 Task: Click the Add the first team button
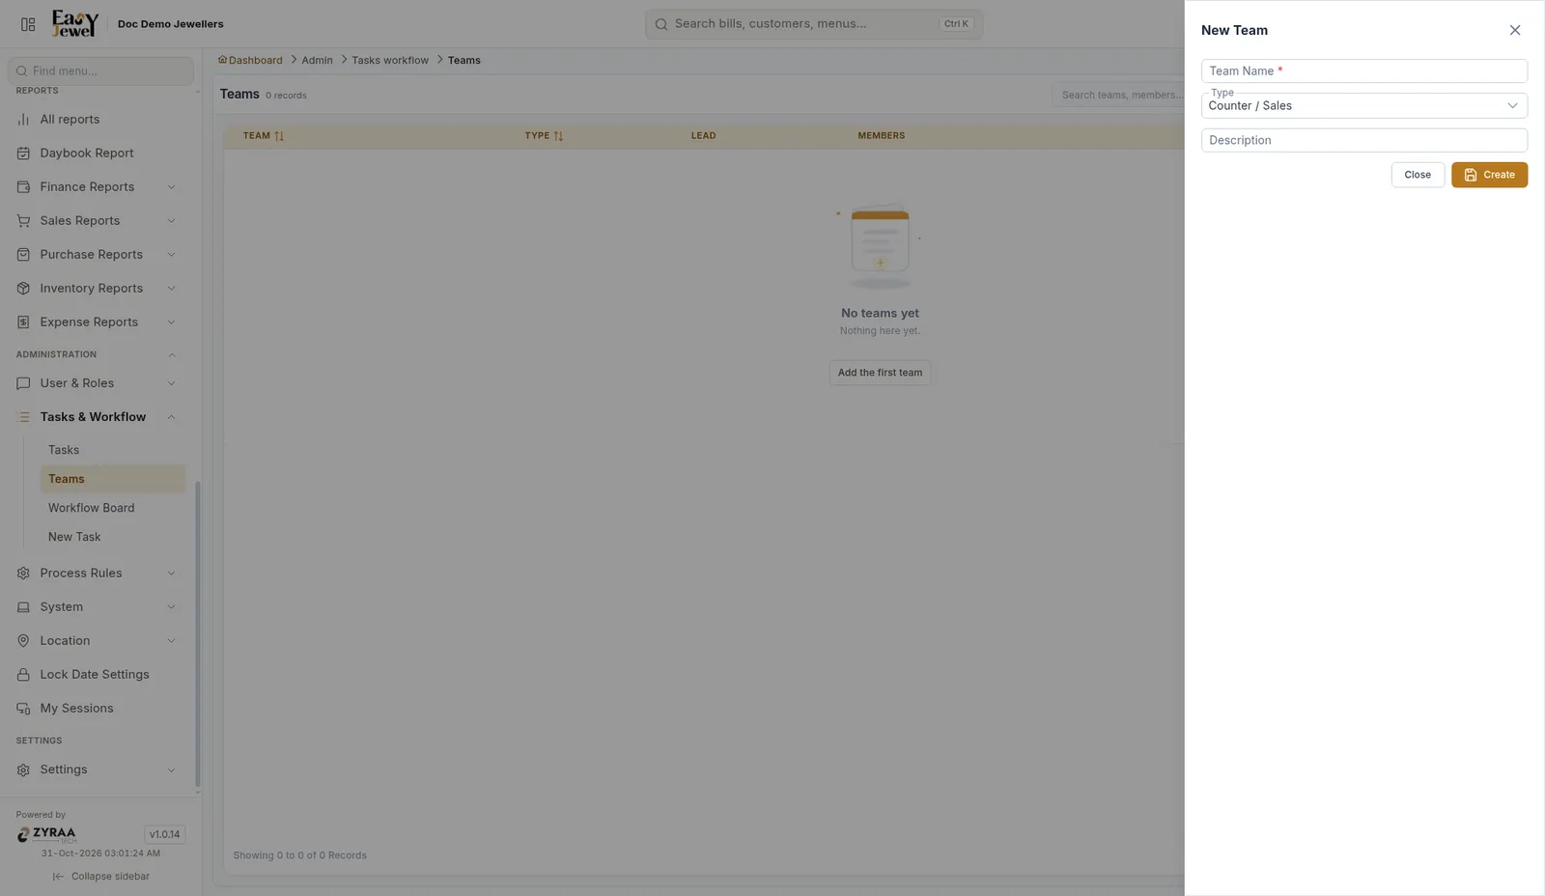[880, 373]
